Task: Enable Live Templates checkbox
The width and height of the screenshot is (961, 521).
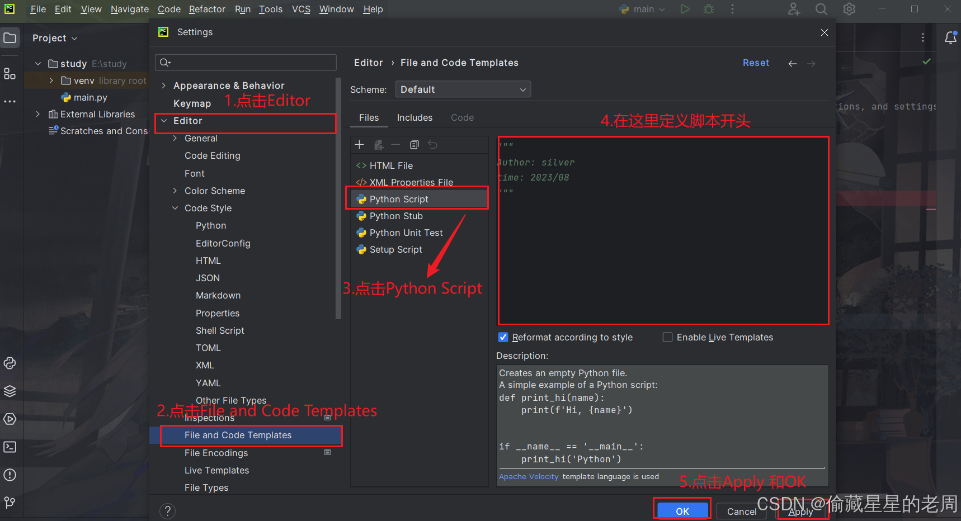Action: [667, 337]
